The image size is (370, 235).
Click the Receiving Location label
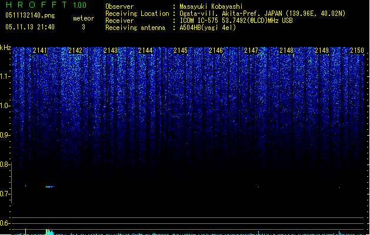[x=137, y=14]
